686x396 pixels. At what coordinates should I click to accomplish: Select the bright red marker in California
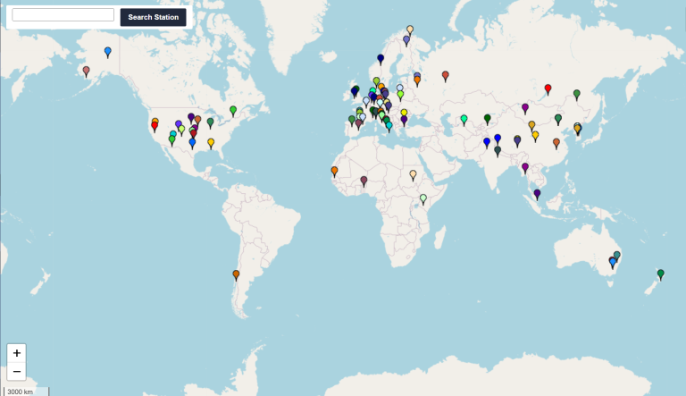pyautogui.click(x=155, y=127)
